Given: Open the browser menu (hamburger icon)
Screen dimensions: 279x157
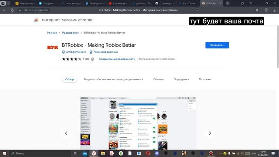Looking at the screenshot, I should coord(250,3).
